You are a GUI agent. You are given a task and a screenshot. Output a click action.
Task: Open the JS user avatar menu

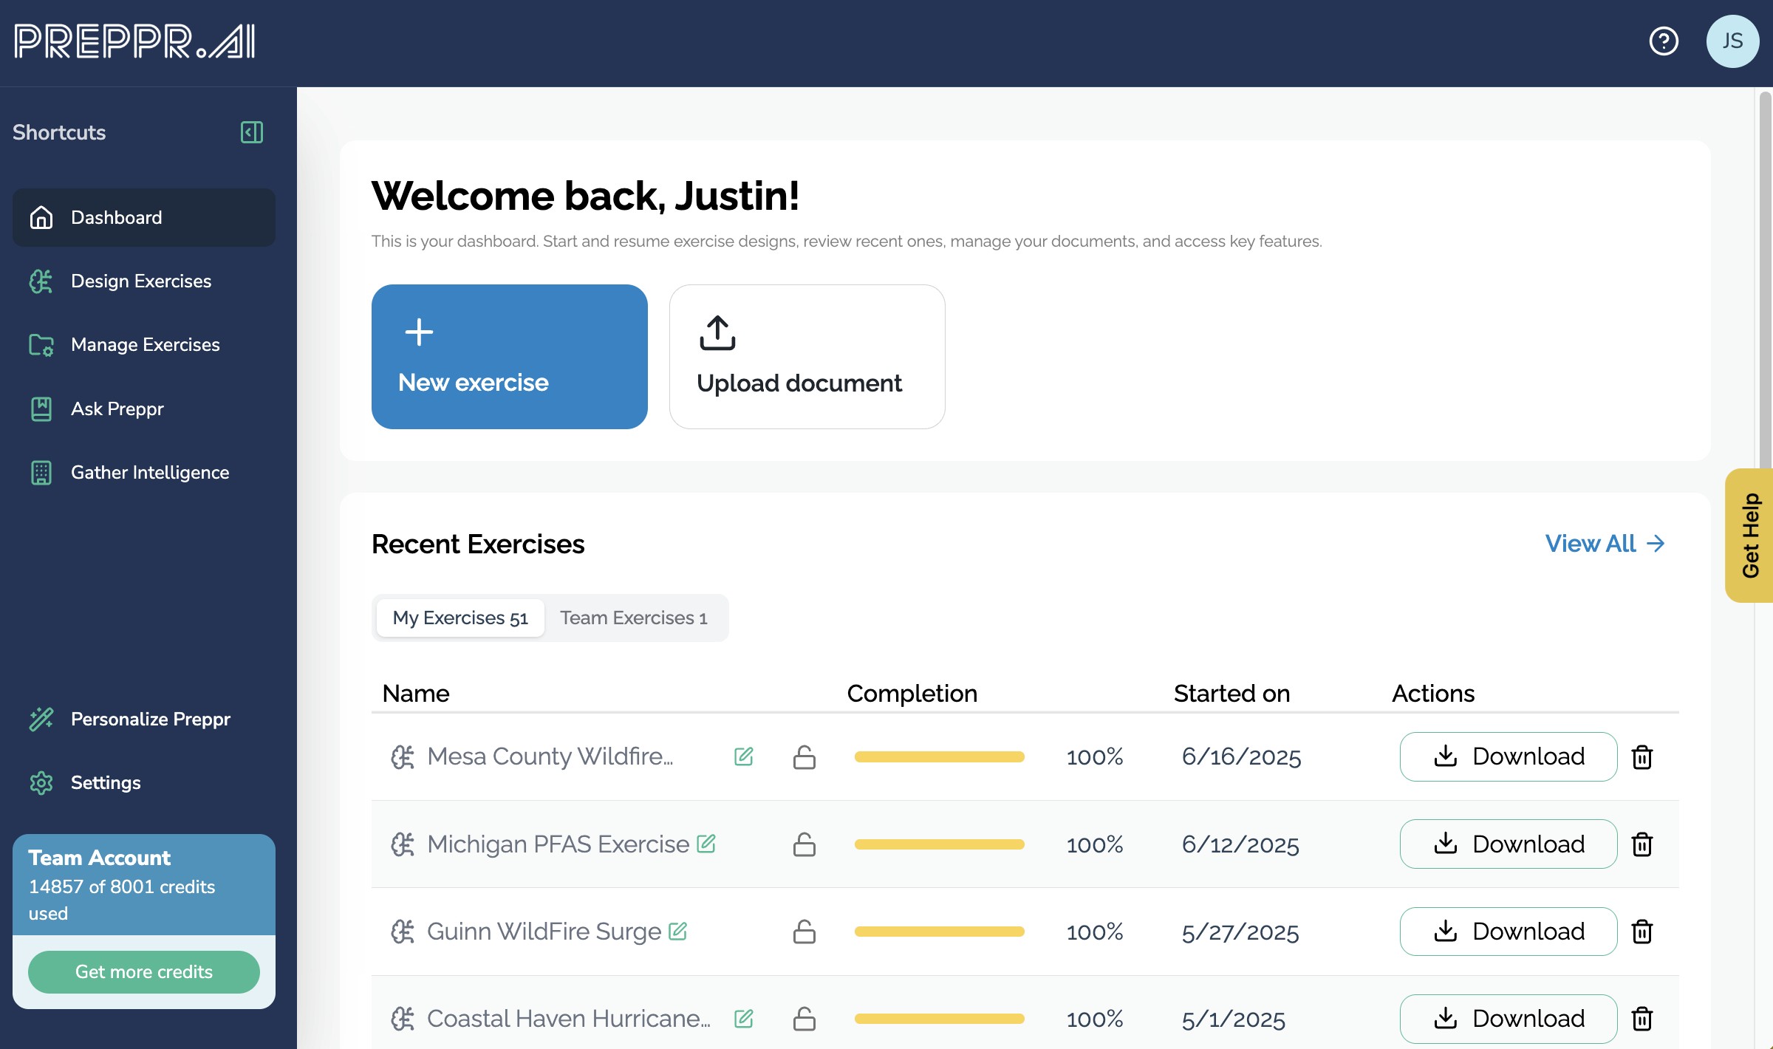click(1732, 41)
